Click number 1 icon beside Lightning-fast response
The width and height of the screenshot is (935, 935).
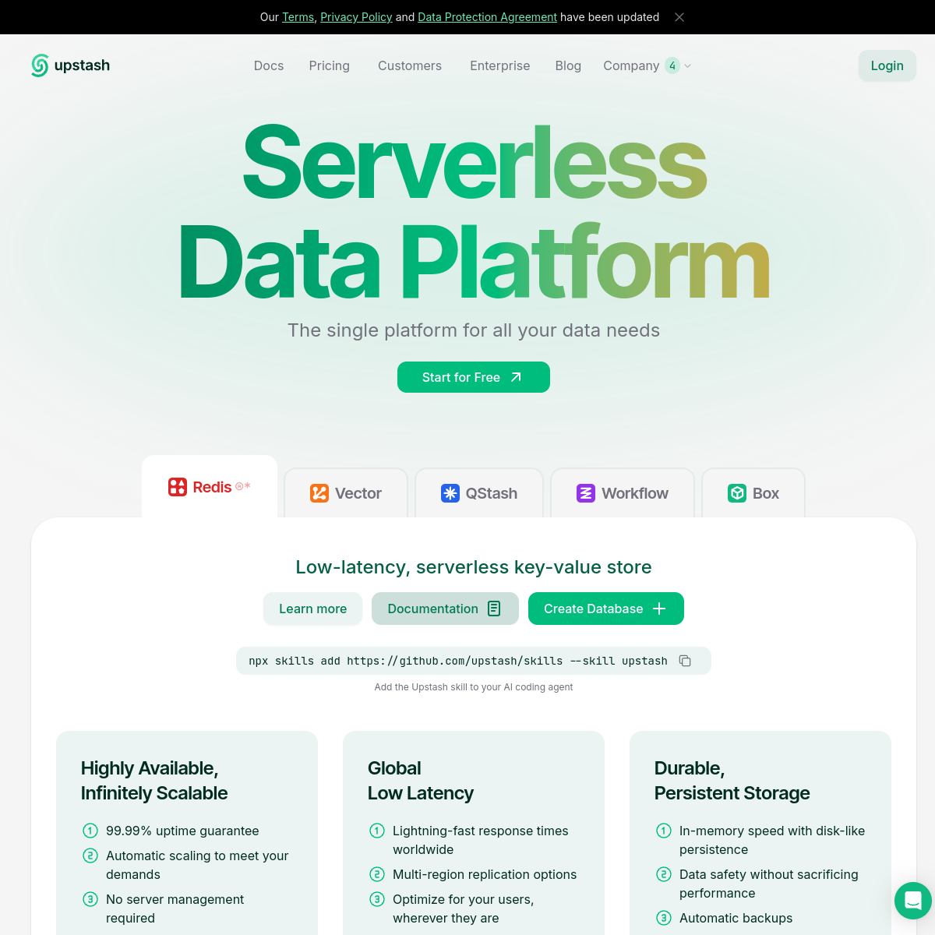tap(377, 831)
